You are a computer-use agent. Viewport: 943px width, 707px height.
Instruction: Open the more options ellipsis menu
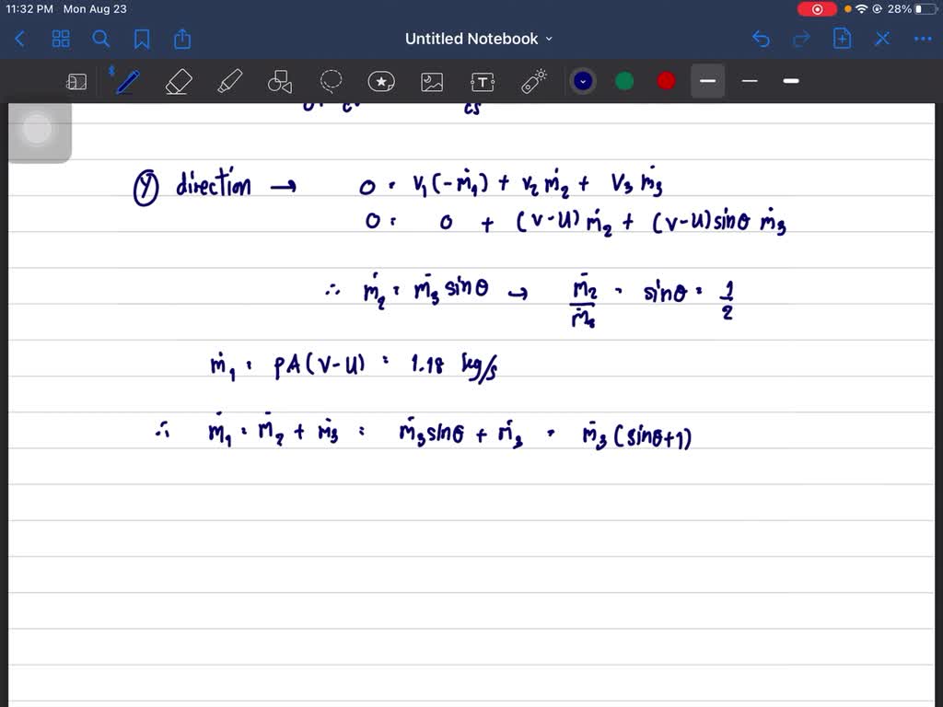(923, 39)
